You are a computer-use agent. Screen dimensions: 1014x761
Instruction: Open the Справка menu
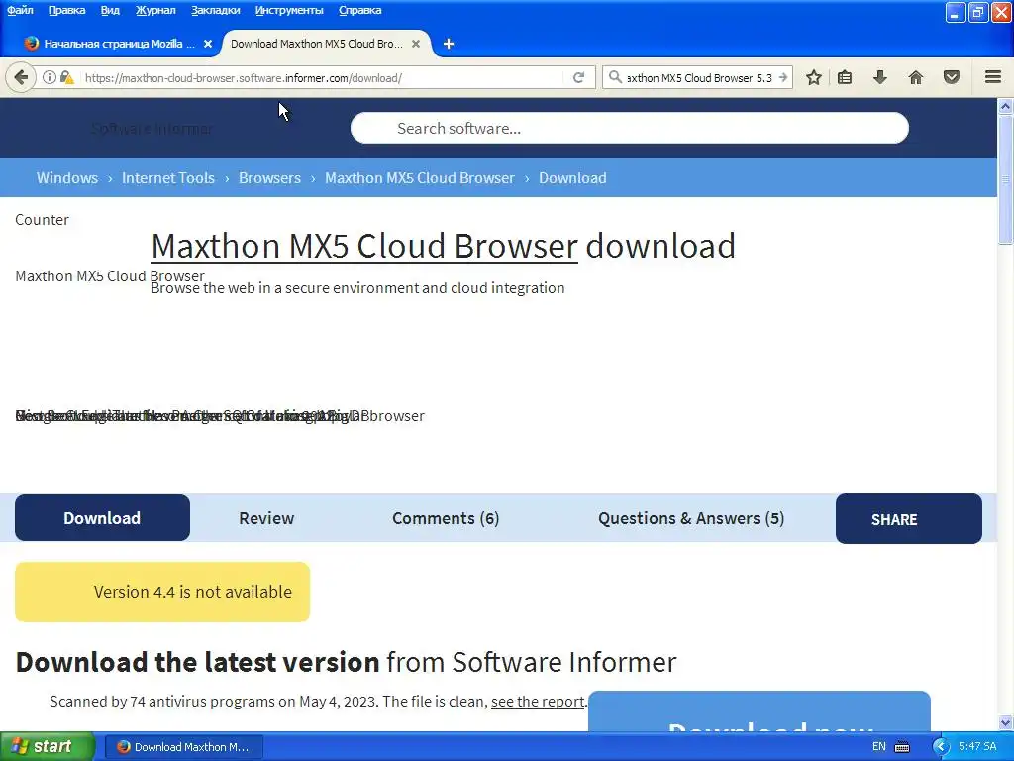click(x=359, y=10)
